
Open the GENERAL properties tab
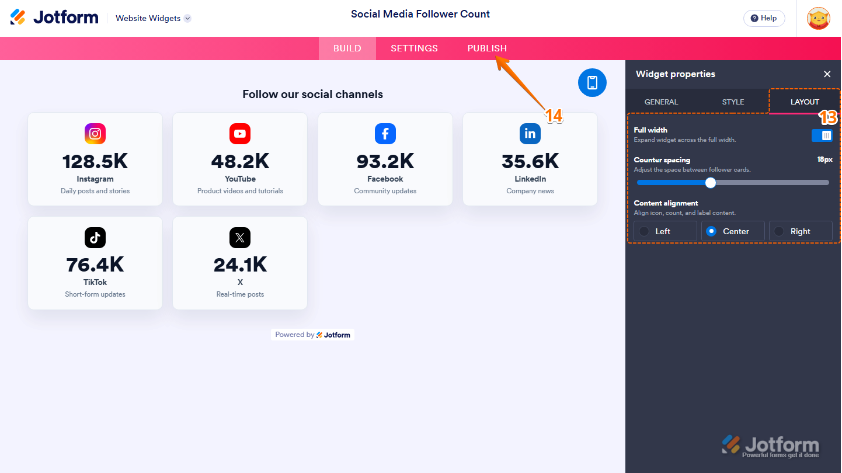point(661,102)
